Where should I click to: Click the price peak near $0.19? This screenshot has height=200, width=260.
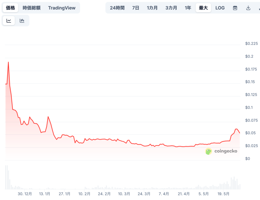(8, 62)
